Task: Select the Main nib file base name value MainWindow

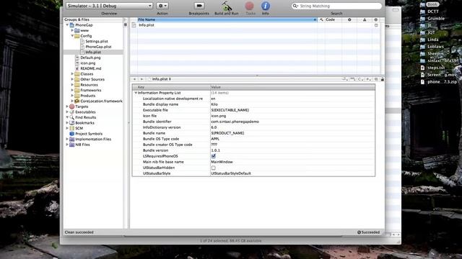Action: [x=222, y=162]
